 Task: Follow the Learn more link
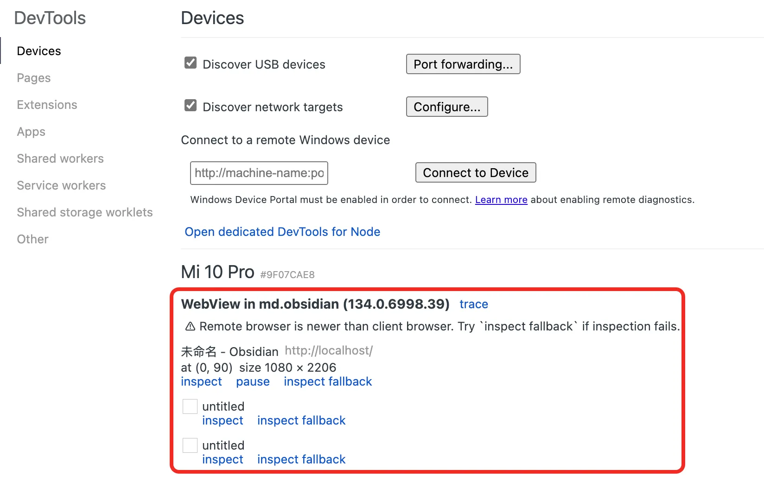tap(501, 200)
